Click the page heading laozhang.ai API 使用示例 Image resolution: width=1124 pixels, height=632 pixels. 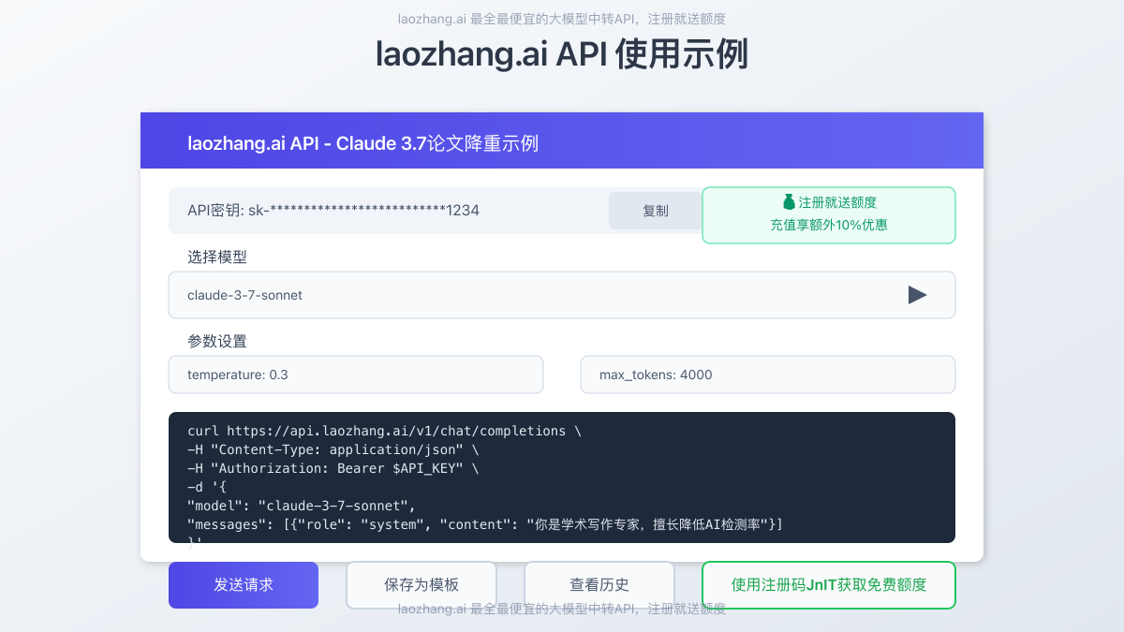[x=562, y=54]
